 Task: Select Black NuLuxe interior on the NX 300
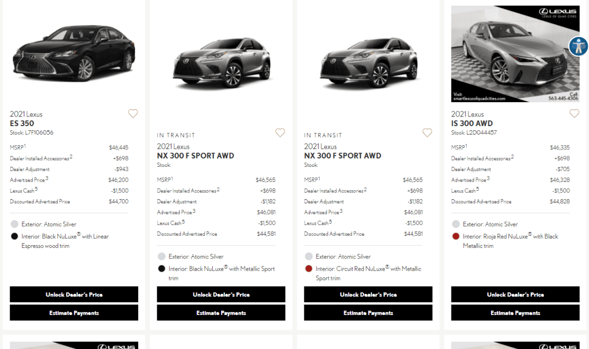161,269
